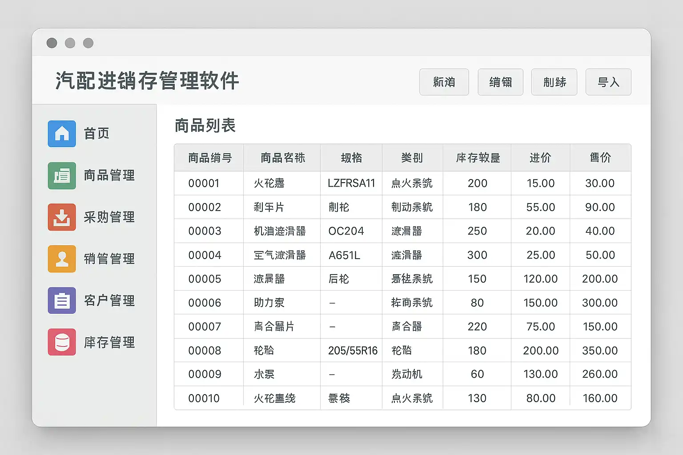The height and width of the screenshot is (455, 683).
Task: Click the 导入 import button
Action: point(608,82)
